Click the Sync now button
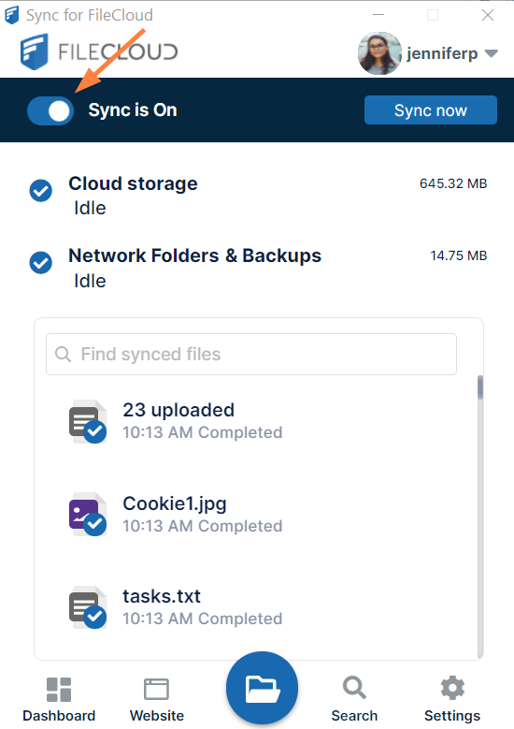This screenshot has height=729, width=514. [x=431, y=110]
